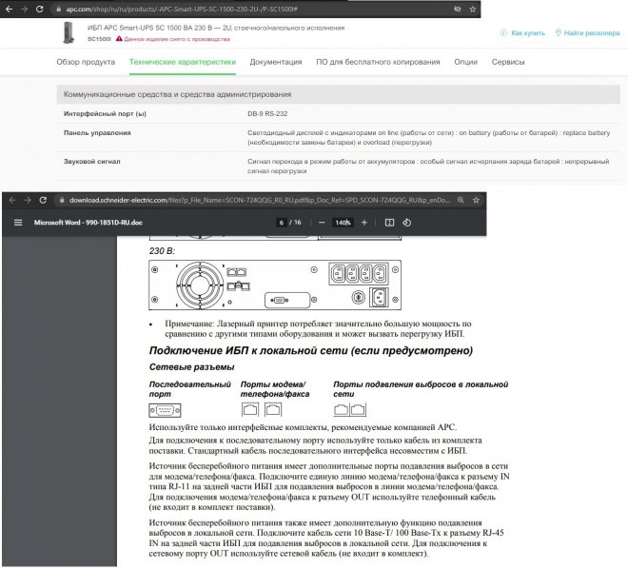Open the Обзор продукта tab
Image resolution: width=628 pixels, height=569 pixels.
[x=86, y=62]
